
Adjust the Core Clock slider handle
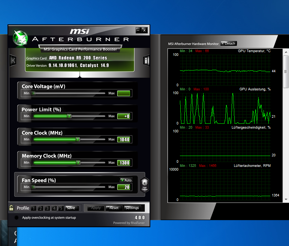(x=78, y=139)
